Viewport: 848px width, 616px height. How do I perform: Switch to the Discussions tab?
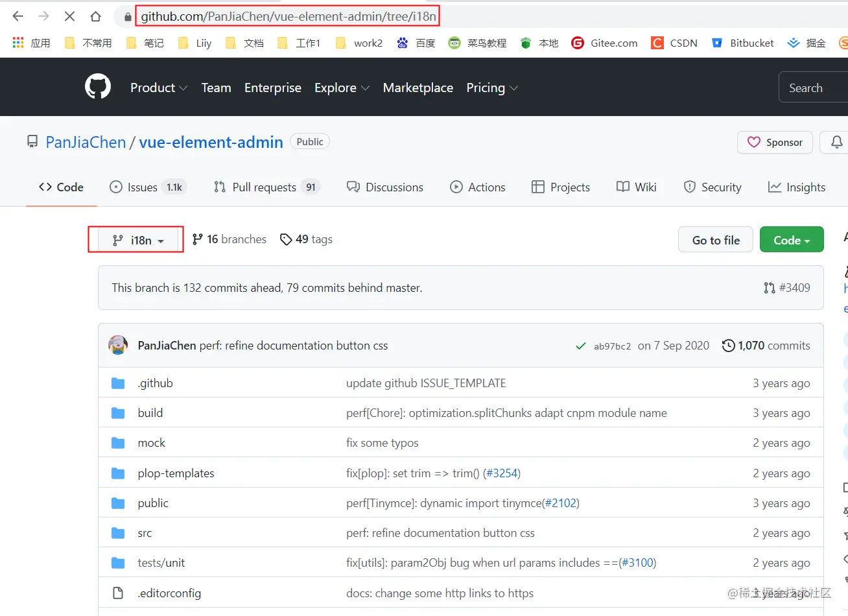(385, 187)
